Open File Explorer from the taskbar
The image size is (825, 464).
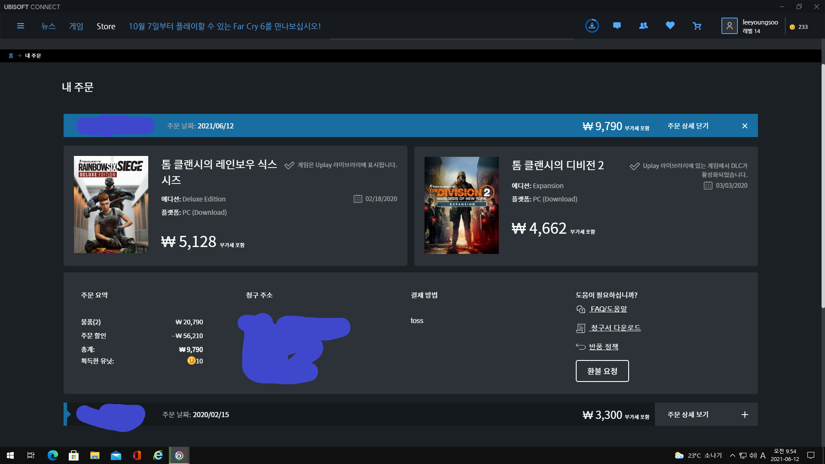[95, 455]
